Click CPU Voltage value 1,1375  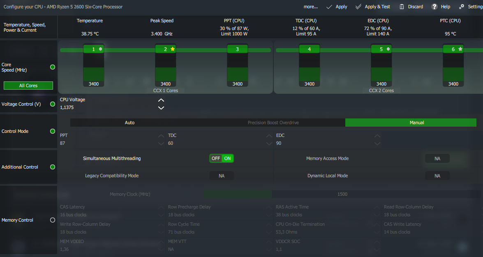click(67, 108)
